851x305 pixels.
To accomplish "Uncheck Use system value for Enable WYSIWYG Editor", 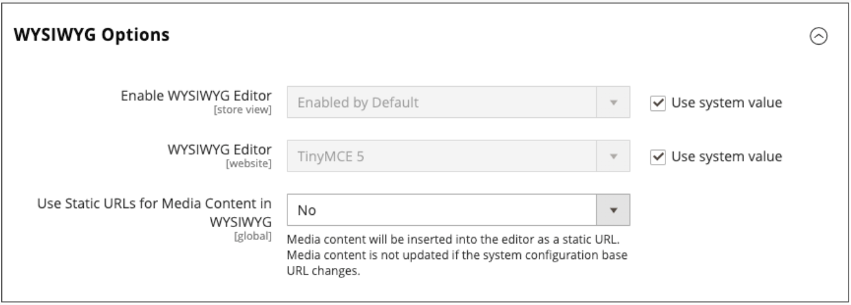I will [657, 103].
